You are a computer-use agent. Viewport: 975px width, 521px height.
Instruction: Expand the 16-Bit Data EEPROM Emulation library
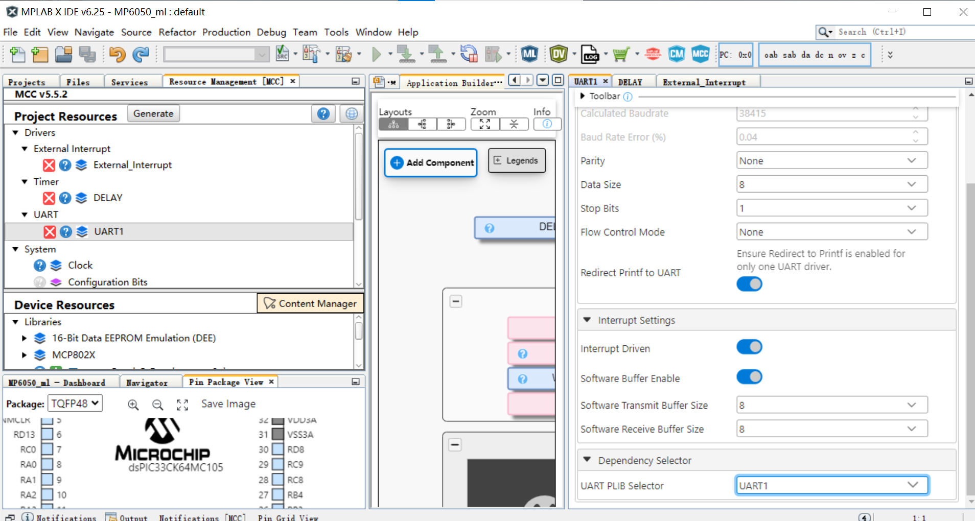click(24, 338)
